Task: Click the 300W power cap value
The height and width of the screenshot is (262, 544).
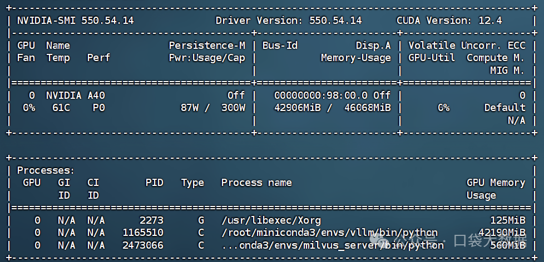Action: (x=233, y=108)
